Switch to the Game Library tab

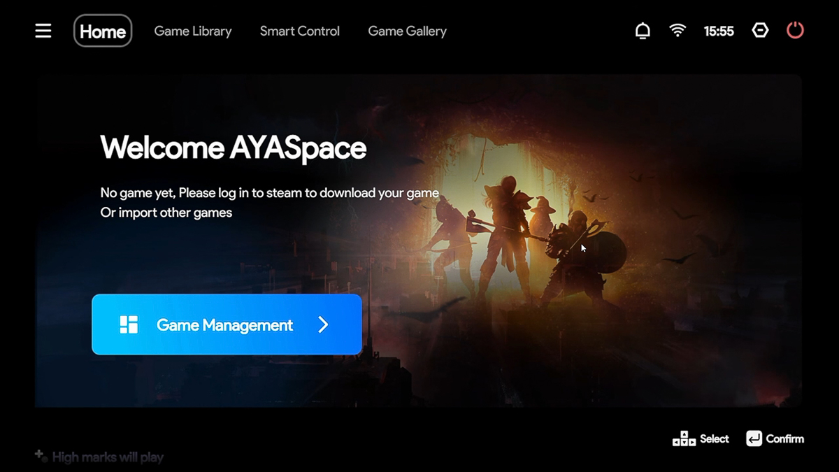click(x=193, y=31)
